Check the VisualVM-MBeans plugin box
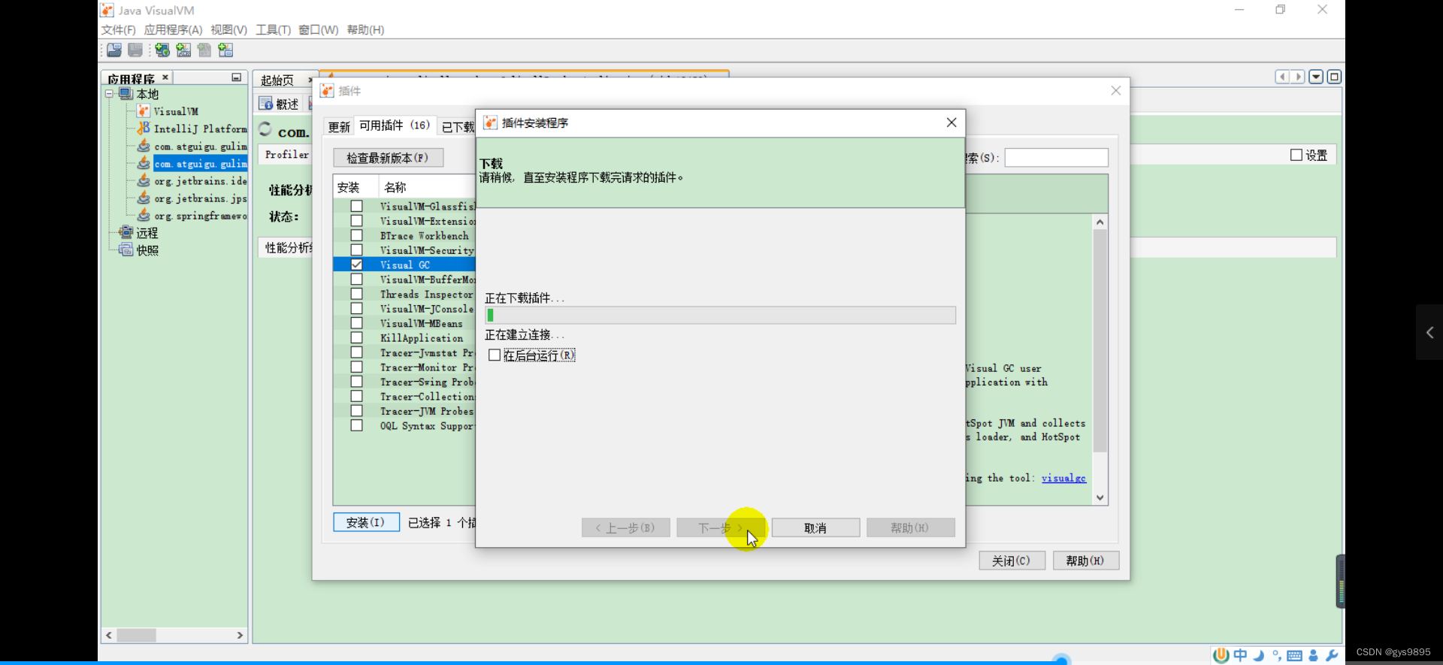The height and width of the screenshot is (665, 1443). click(357, 323)
